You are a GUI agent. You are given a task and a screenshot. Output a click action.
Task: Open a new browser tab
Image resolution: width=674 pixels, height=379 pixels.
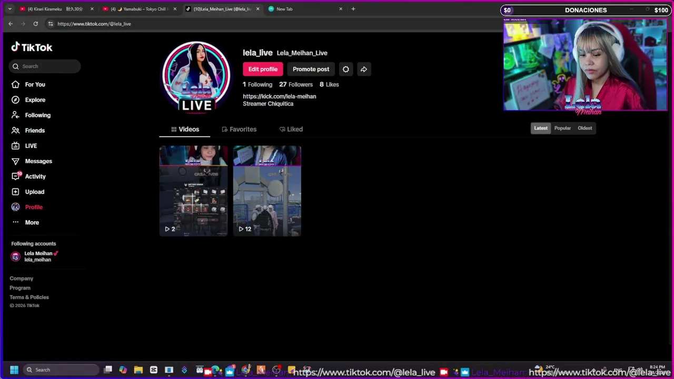coord(353,9)
